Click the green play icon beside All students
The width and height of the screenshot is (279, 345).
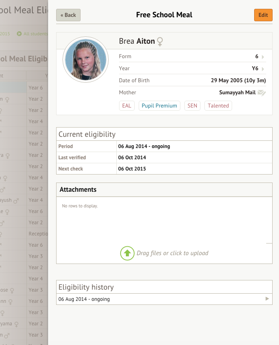coord(19,34)
